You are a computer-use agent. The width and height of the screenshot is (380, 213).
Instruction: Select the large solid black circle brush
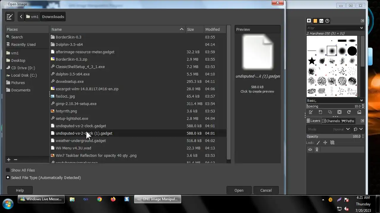(x=352, y=51)
